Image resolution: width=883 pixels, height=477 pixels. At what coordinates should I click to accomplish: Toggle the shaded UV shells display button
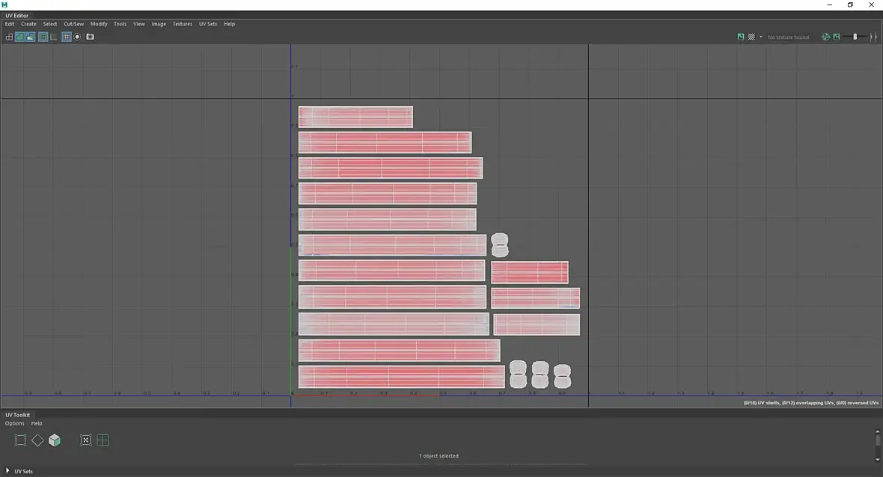pyautogui.click(x=19, y=37)
